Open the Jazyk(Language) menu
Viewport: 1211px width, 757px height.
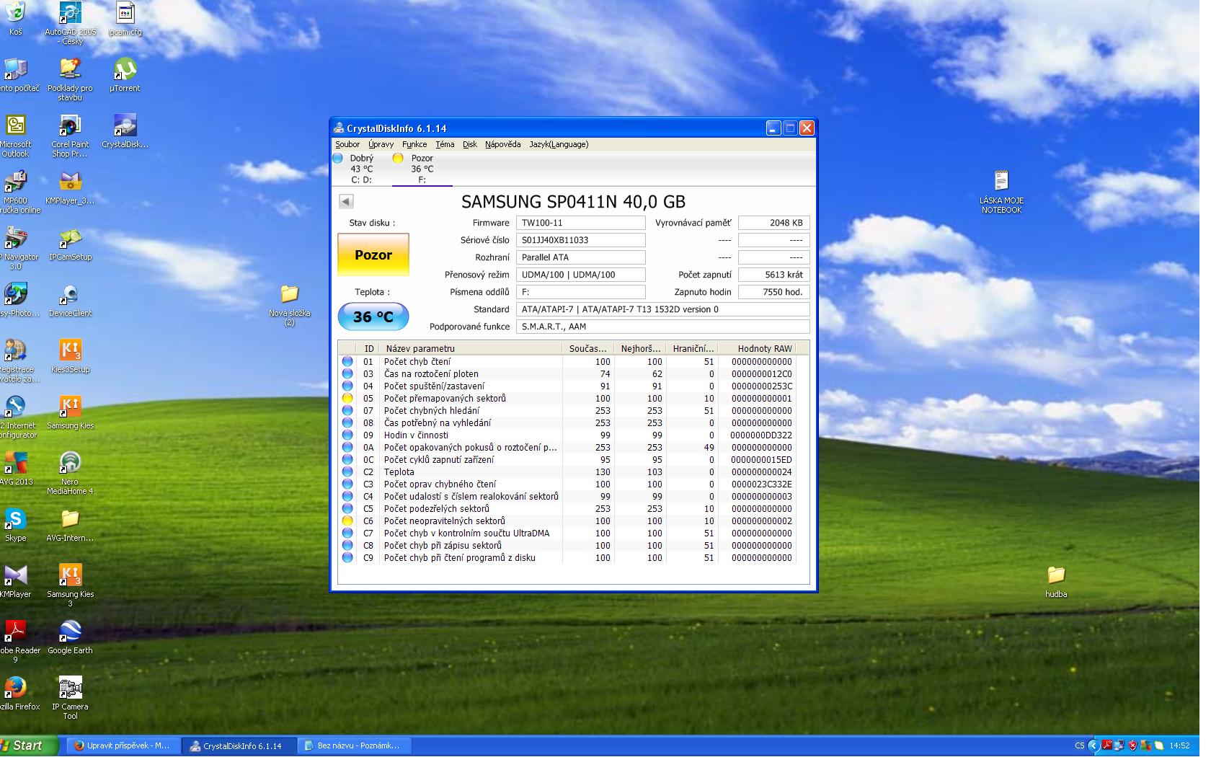(559, 144)
